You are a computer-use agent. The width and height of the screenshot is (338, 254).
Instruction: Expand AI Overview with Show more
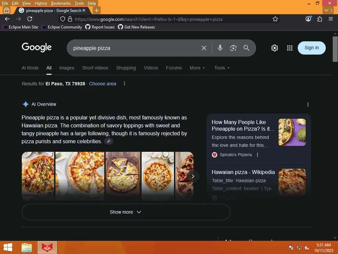[x=126, y=212]
